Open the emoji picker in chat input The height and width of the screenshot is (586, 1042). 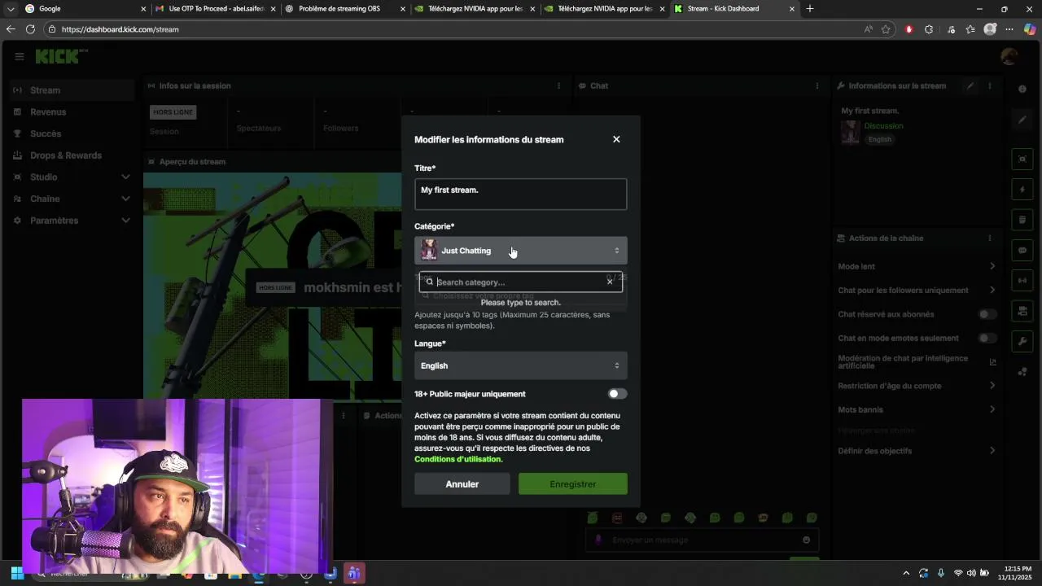pyautogui.click(x=807, y=540)
